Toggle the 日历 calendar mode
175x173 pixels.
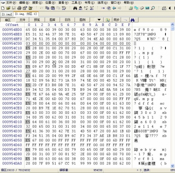point(67,20)
